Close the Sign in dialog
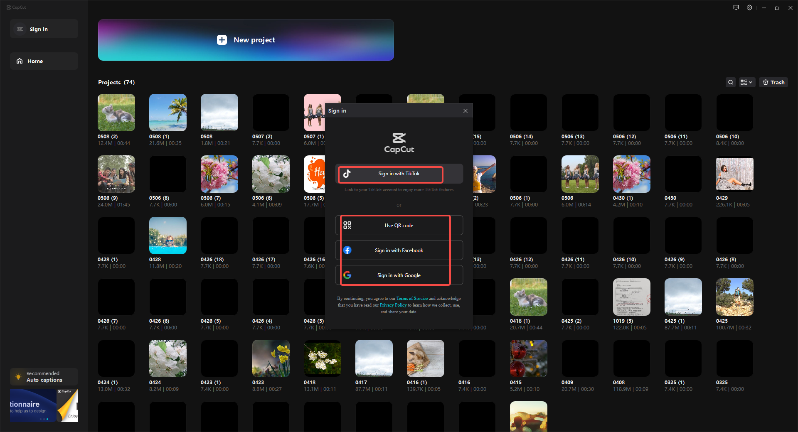798x432 pixels. coord(465,111)
